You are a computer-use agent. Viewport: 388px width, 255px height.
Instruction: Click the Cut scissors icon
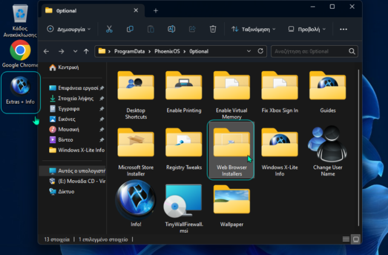click(x=109, y=29)
